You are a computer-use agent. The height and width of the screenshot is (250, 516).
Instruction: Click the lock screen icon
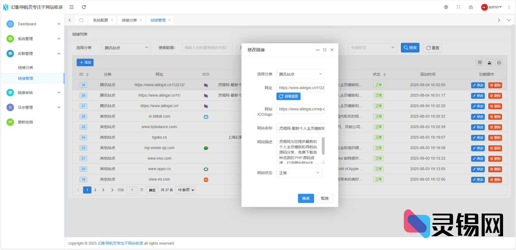471,7
